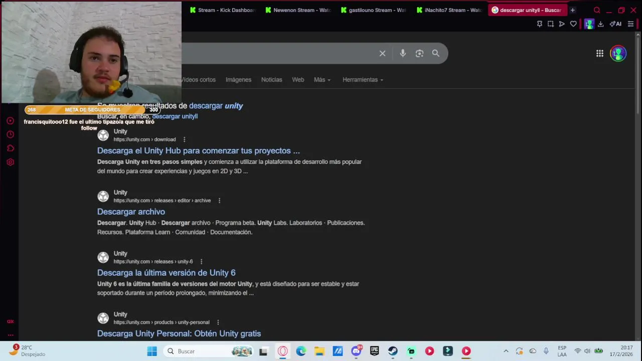Open the sidebar player icon
The height and width of the screenshot is (361, 642).
tap(10, 121)
